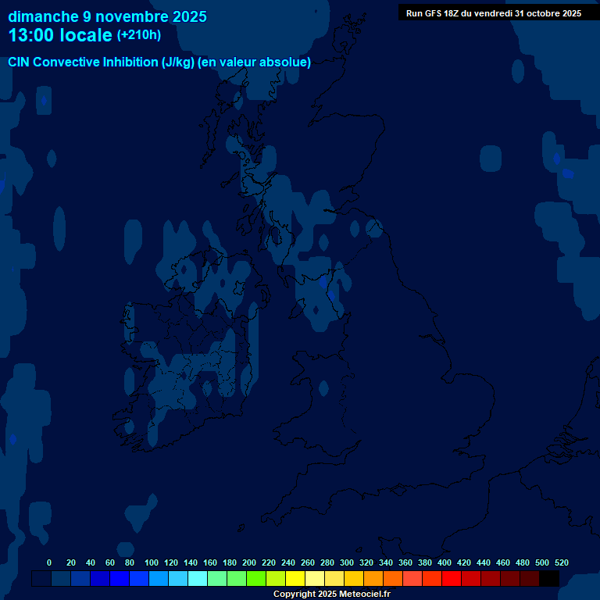Click the legend value label '0'
The width and height of the screenshot is (600, 600).
pyautogui.click(x=49, y=562)
